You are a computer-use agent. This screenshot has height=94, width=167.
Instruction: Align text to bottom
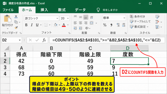(x=86, y=17)
